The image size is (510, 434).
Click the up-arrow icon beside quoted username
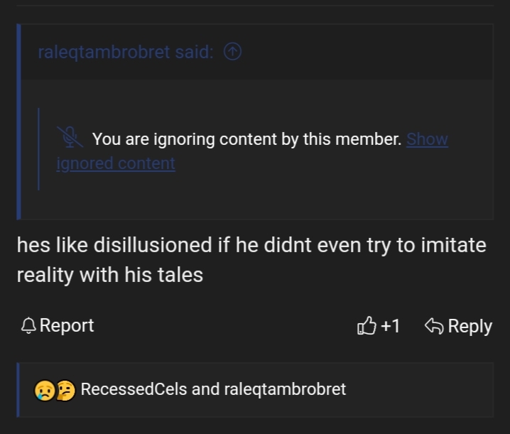[x=232, y=52]
